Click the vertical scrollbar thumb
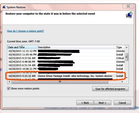This screenshot has width=139, height=113. (127, 57)
